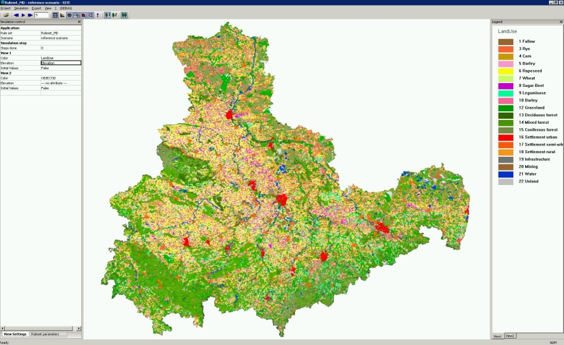The image size is (564, 345).
Task: Edit the step count field showing 5
Action: pos(41,15)
